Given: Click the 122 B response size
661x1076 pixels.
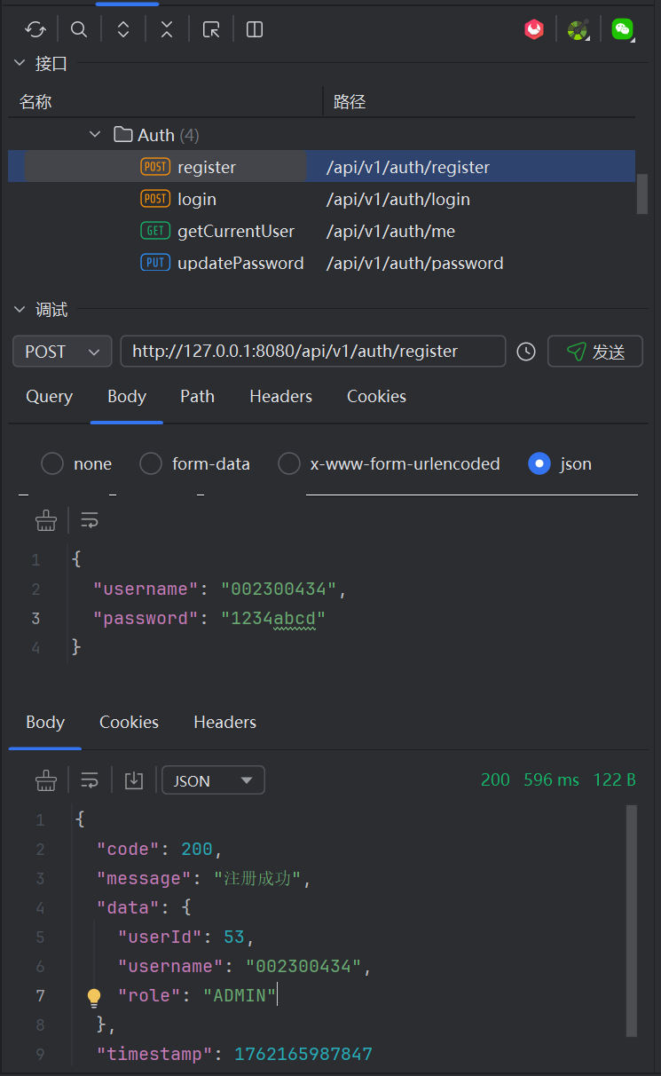Looking at the screenshot, I should pos(615,779).
